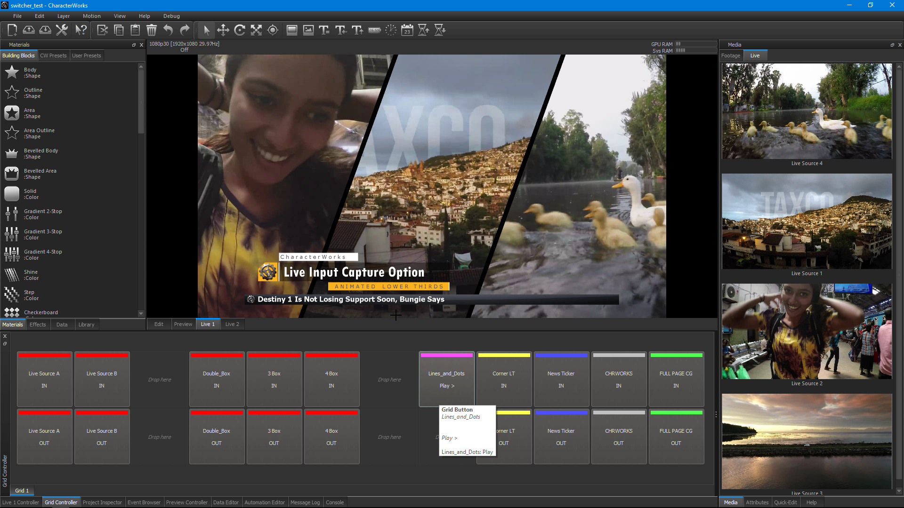The height and width of the screenshot is (508, 904).
Task: Open the Motion menu
Action: point(91,16)
